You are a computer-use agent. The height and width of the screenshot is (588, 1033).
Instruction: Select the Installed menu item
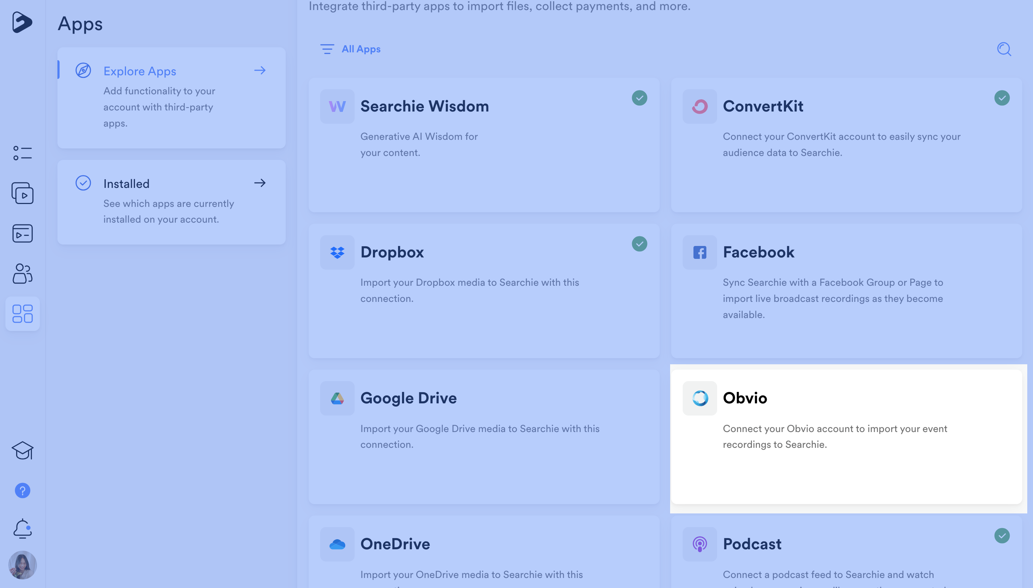[x=126, y=184]
